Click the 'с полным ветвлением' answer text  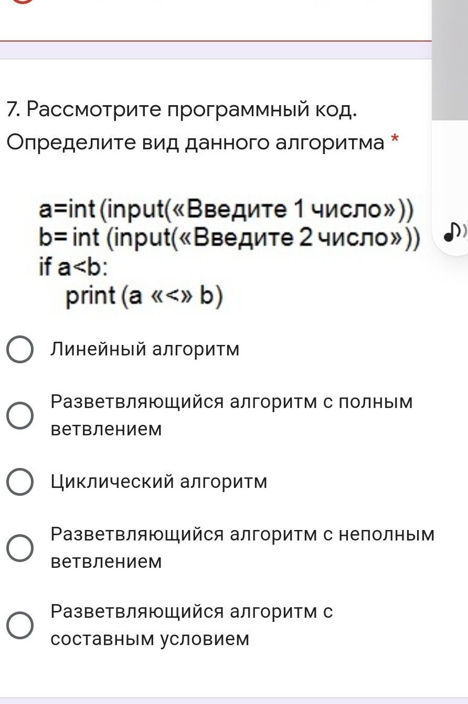pyautogui.click(x=231, y=415)
